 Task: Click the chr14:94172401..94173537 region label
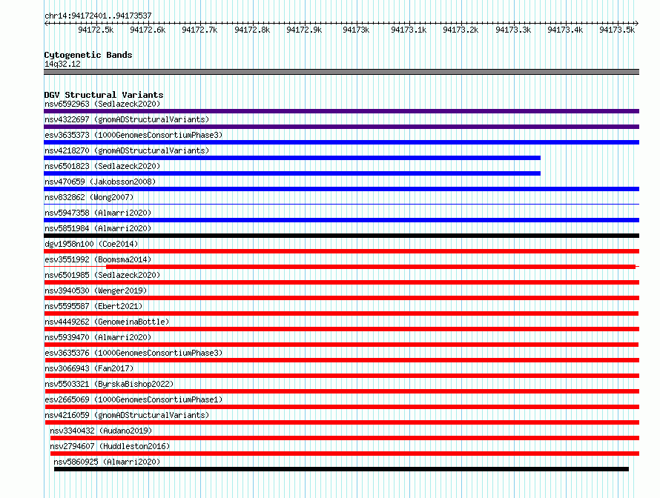click(98, 16)
